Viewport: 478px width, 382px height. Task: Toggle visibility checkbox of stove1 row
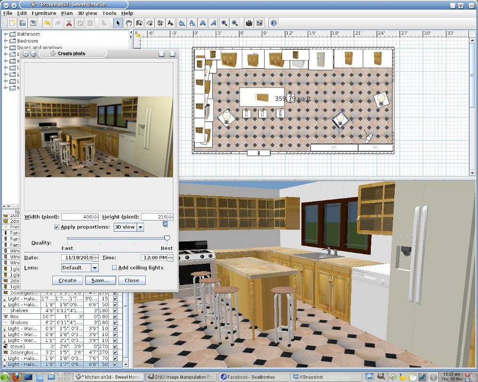115,346
